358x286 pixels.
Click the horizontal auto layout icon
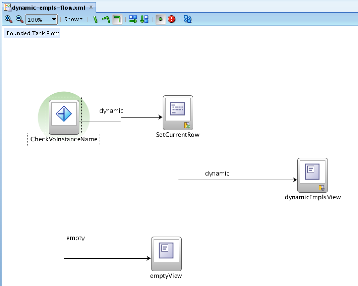(133, 19)
